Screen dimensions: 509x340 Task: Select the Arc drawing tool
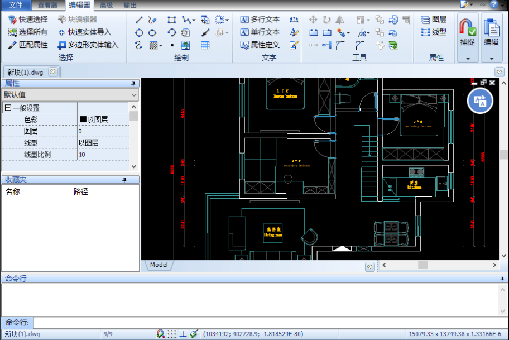pos(172,32)
